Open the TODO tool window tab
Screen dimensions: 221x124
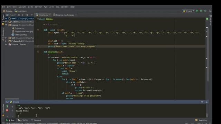23,120
